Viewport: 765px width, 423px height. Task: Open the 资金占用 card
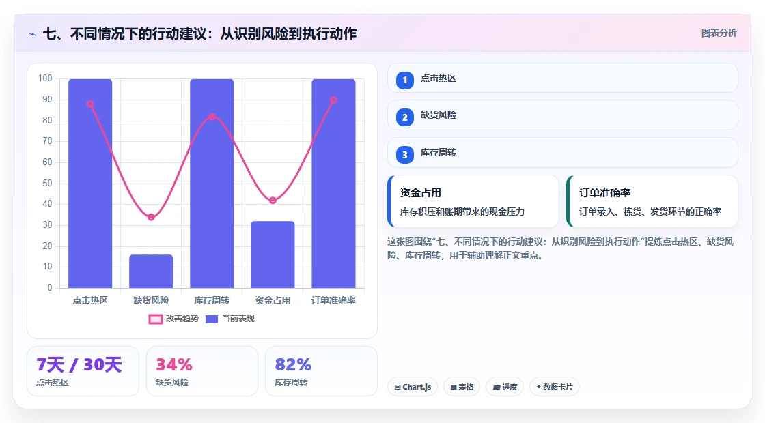[x=473, y=201]
